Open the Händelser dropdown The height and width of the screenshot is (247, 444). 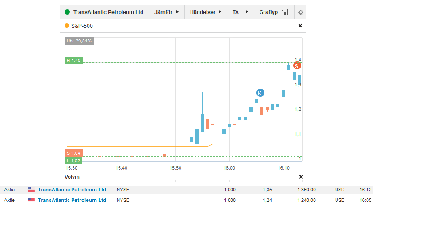pyautogui.click(x=206, y=12)
